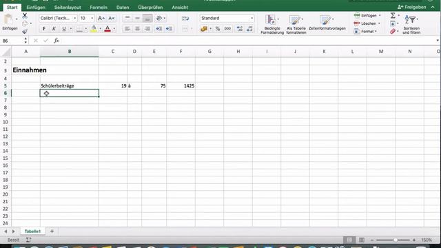Viewport: 441px width, 248px height.
Task: Align cell text left
Action: (x=127, y=29)
